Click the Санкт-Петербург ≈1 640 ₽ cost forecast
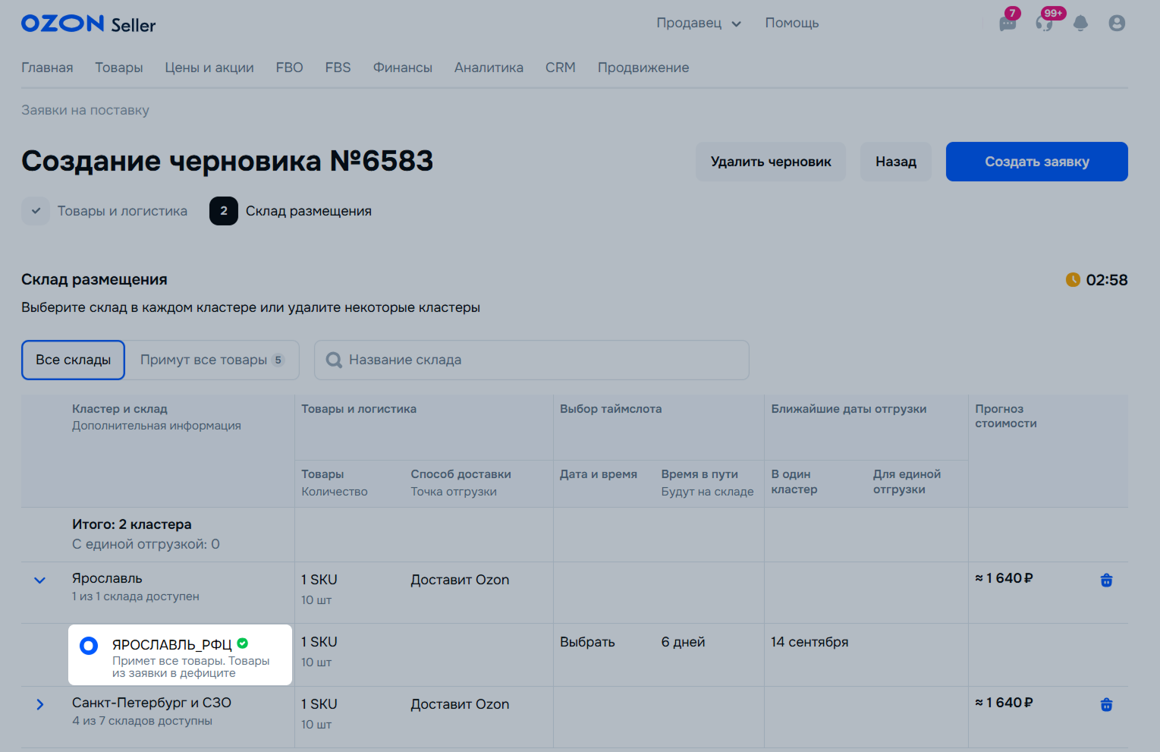Viewport: 1160px width, 752px height. (1004, 703)
